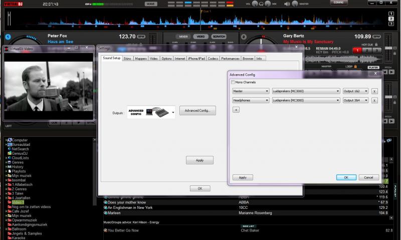Click the deck 1 blue number badge
Image resolution: width=401 pixels, height=240 pixels.
pos(8,37)
